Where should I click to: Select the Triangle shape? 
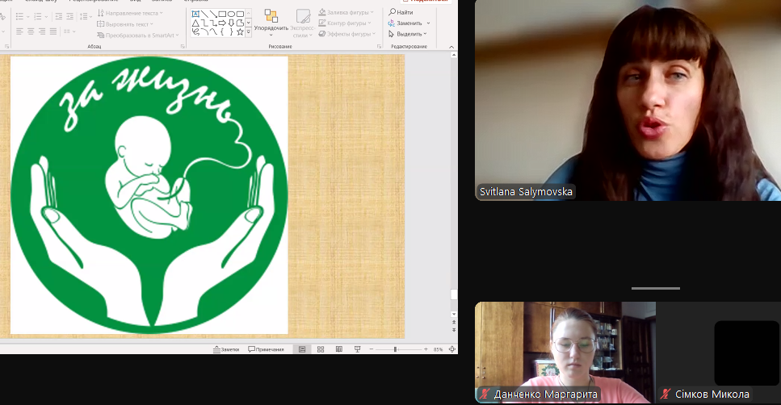tap(195, 23)
